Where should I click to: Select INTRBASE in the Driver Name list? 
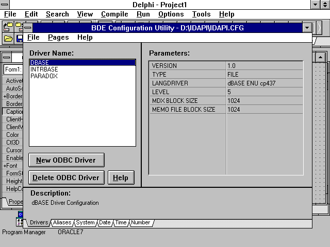tap(44, 69)
